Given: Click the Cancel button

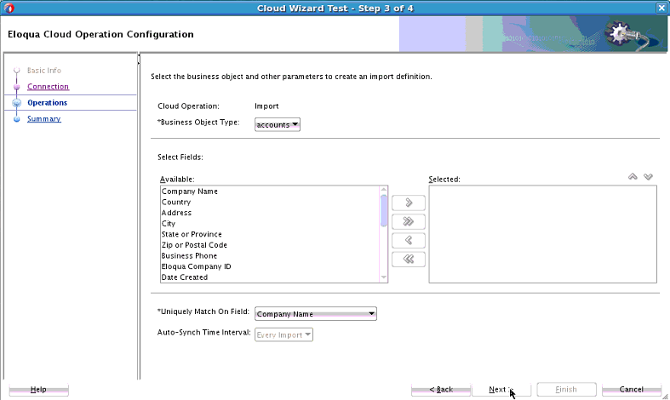Looking at the screenshot, I should (632, 389).
